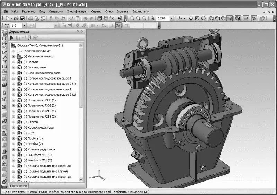
Task: Expand the Стакан component node
Action: click(x=14, y=122)
